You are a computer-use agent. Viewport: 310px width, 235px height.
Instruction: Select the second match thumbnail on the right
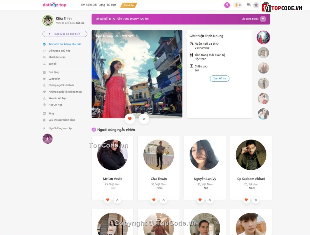263,53
